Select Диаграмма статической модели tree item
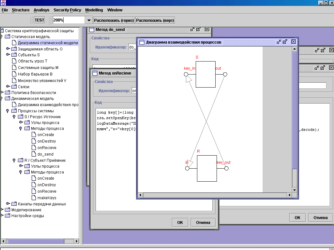The width and height of the screenshot is (334, 250). coord(48,43)
